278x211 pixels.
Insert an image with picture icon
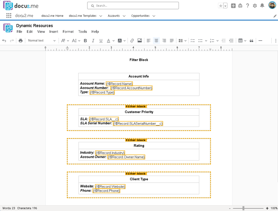click(140, 41)
